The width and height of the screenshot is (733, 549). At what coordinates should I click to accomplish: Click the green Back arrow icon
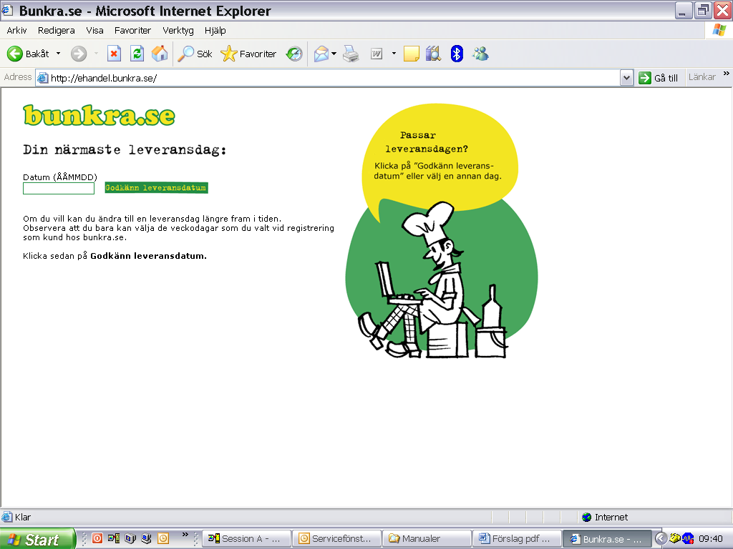pyautogui.click(x=14, y=54)
